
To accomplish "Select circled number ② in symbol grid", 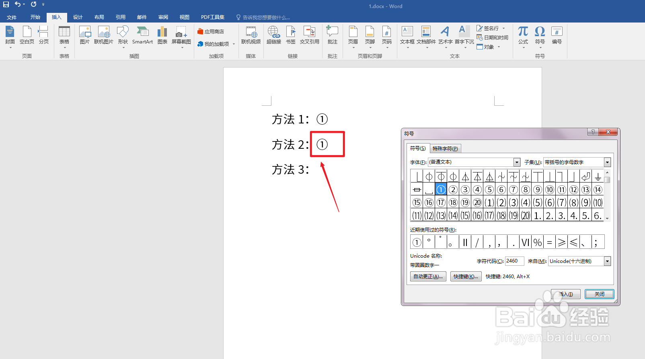I will 453,189.
